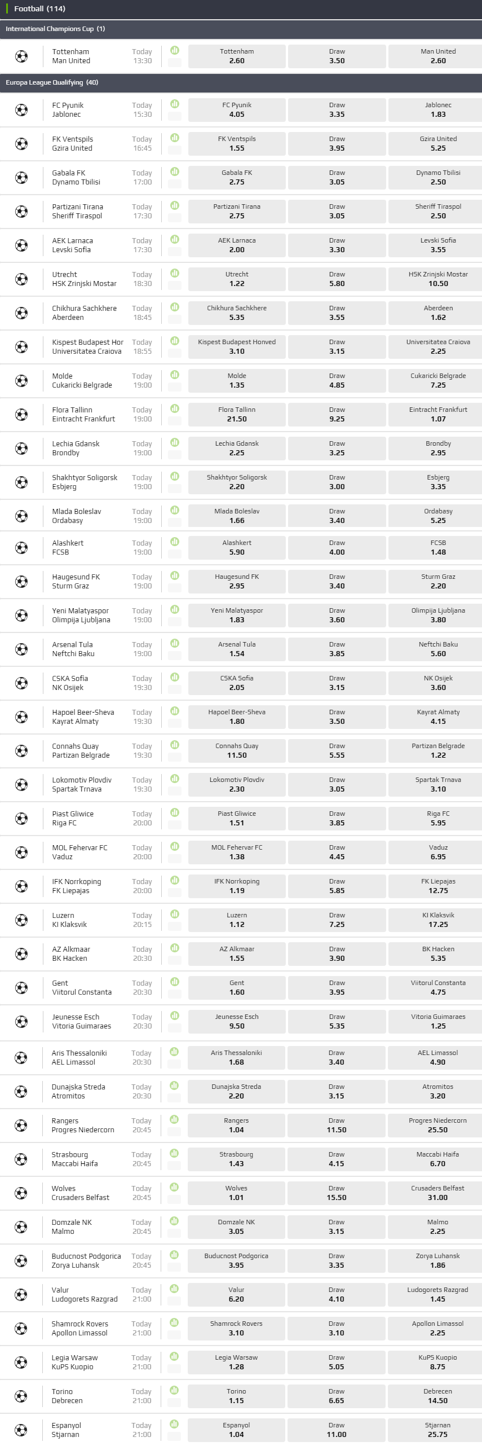The width and height of the screenshot is (482, 1446).
Task: Open stats icon for Molde vs Cukaricki Belgrade
Action: (175, 375)
